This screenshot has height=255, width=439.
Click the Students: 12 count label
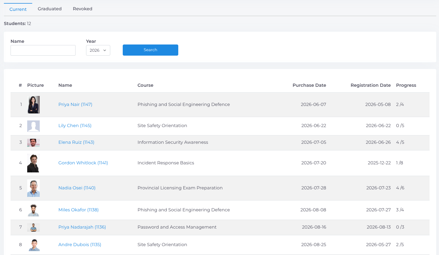(17, 24)
